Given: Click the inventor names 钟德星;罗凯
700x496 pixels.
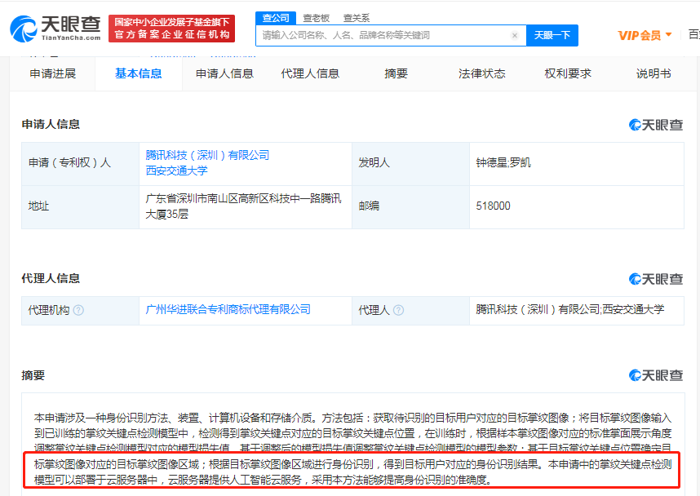Looking at the screenshot, I should click(x=503, y=163).
